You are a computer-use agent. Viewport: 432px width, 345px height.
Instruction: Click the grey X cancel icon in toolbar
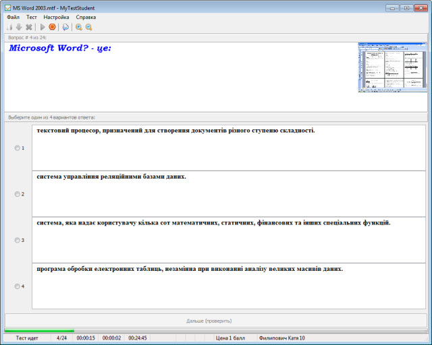pos(29,27)
